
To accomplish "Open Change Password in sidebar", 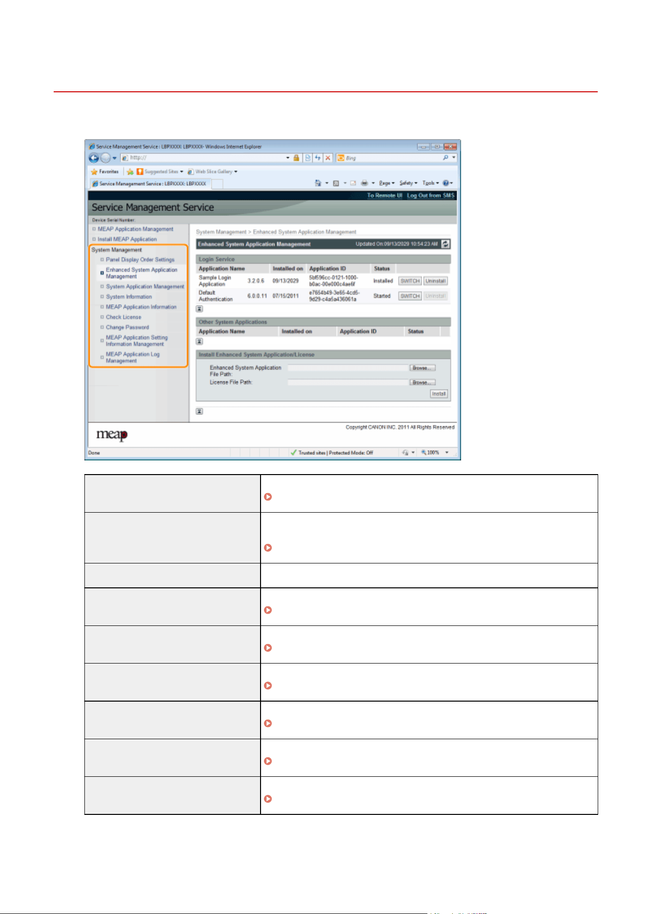I will (x=127, y=328).
